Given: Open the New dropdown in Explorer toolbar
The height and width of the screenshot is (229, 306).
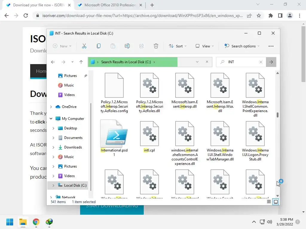Looking at the screenshot, I should (x=62, y=46).
